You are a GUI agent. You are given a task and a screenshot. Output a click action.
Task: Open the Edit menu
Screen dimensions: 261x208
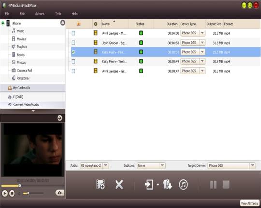tap(22, 14)
